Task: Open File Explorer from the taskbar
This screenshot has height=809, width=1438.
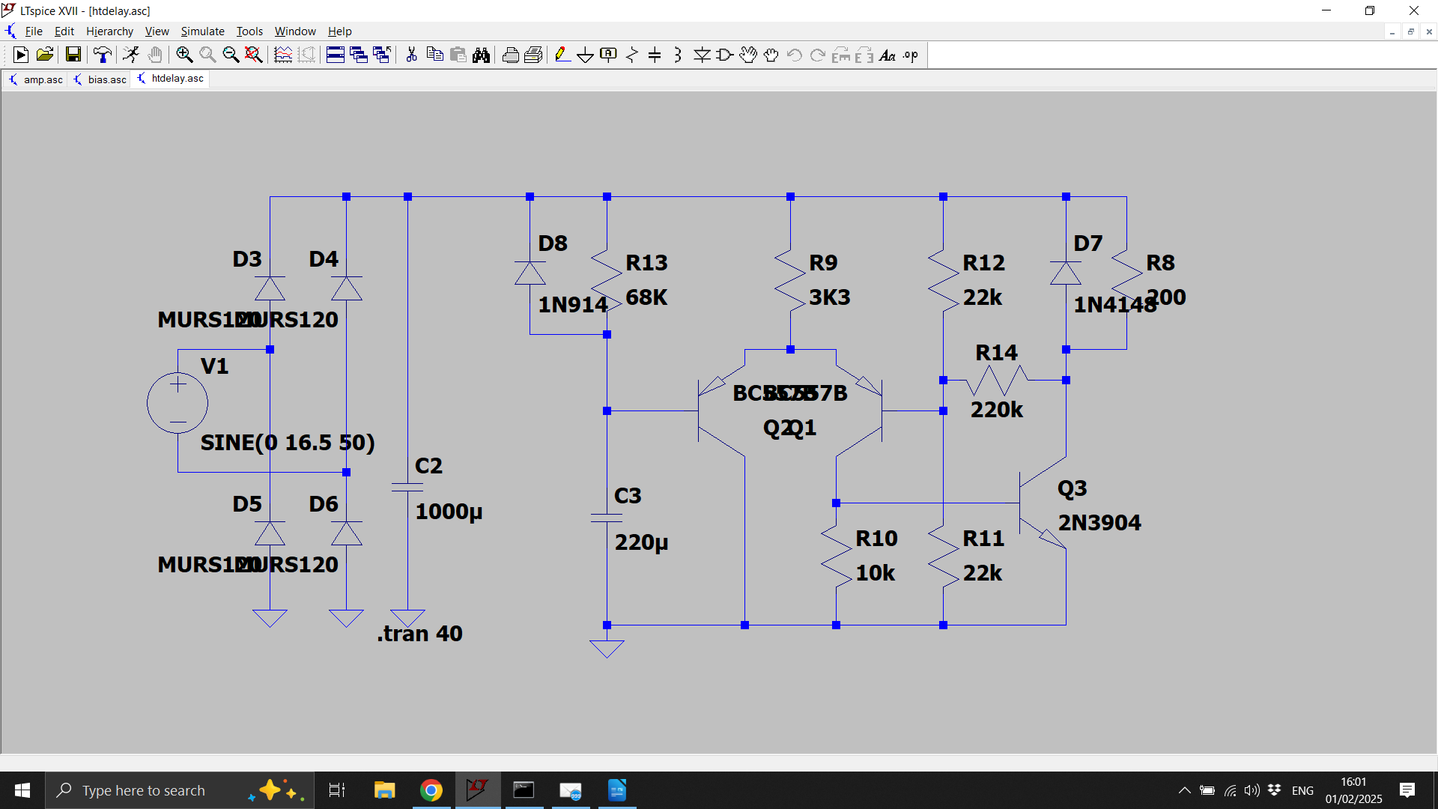Action: coord(384,790)
